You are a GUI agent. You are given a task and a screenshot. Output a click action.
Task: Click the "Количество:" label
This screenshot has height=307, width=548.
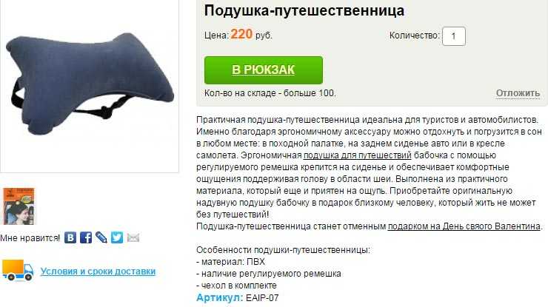(415, 36)
